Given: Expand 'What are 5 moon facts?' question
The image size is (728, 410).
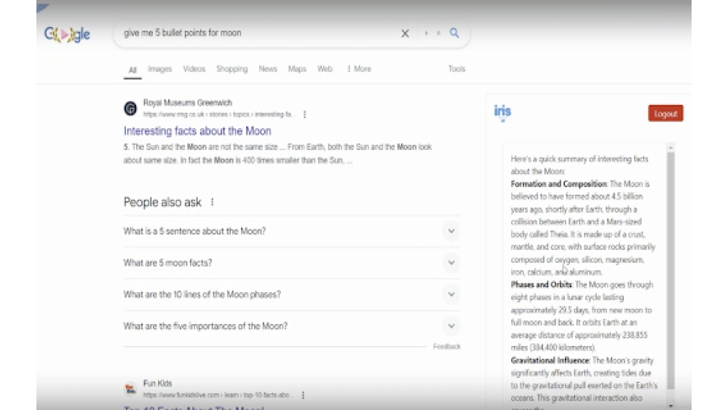Looking at the screenshot, I should coord(292,263).
